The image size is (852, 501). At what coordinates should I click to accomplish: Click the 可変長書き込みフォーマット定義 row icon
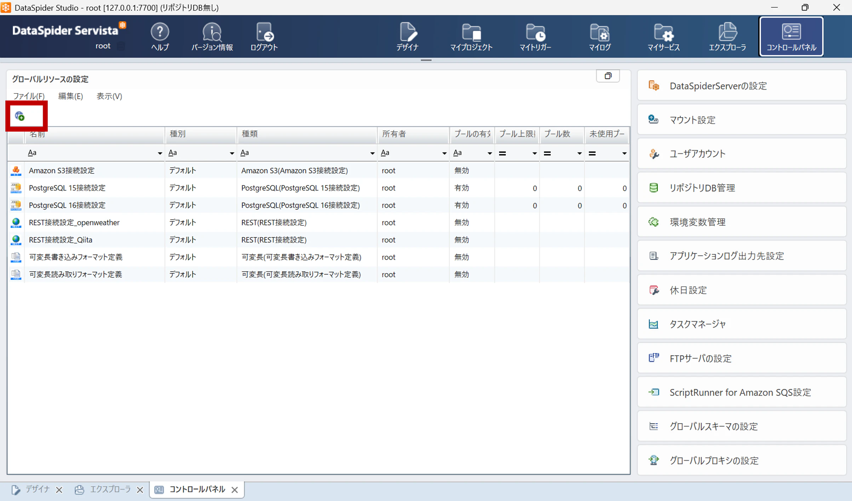coord(16,257)
